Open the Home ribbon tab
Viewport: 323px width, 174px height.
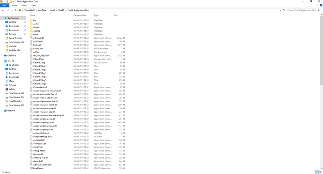pos(14,5)
